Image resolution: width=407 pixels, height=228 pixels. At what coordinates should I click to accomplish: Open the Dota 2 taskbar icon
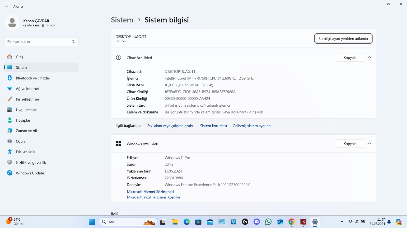tap(303, 222)
